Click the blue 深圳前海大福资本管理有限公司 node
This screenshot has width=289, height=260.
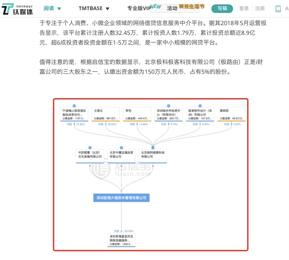[x=121, y=198]
